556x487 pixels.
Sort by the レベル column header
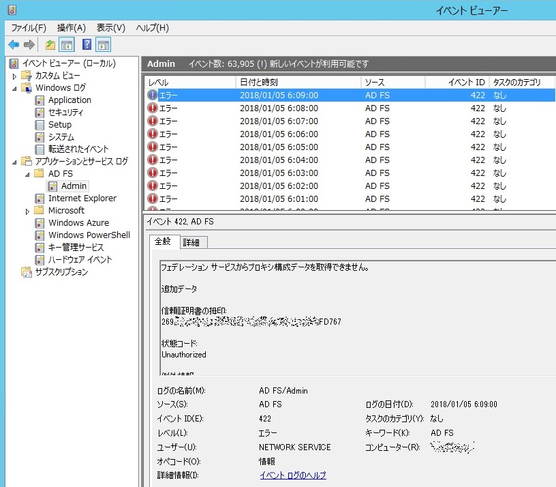click(x=190, y=83)
